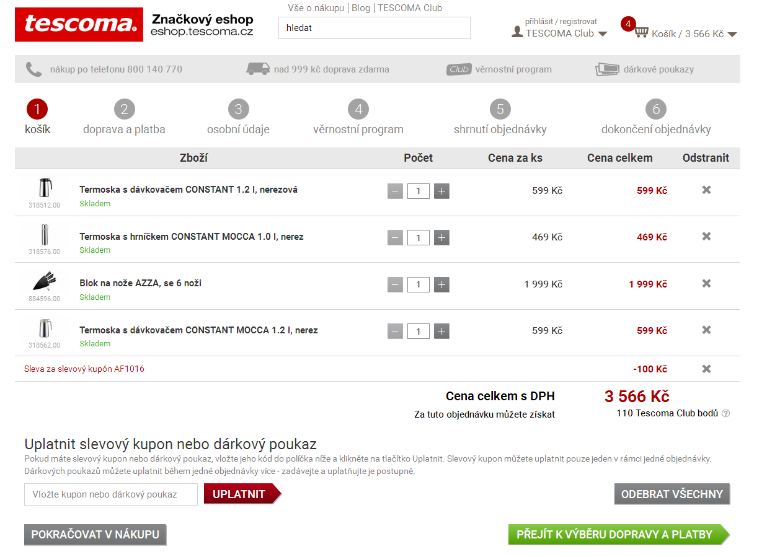Proceed to výběru dopravy a platby
Screen dimensions: 767x557
[x=619, y=535]
